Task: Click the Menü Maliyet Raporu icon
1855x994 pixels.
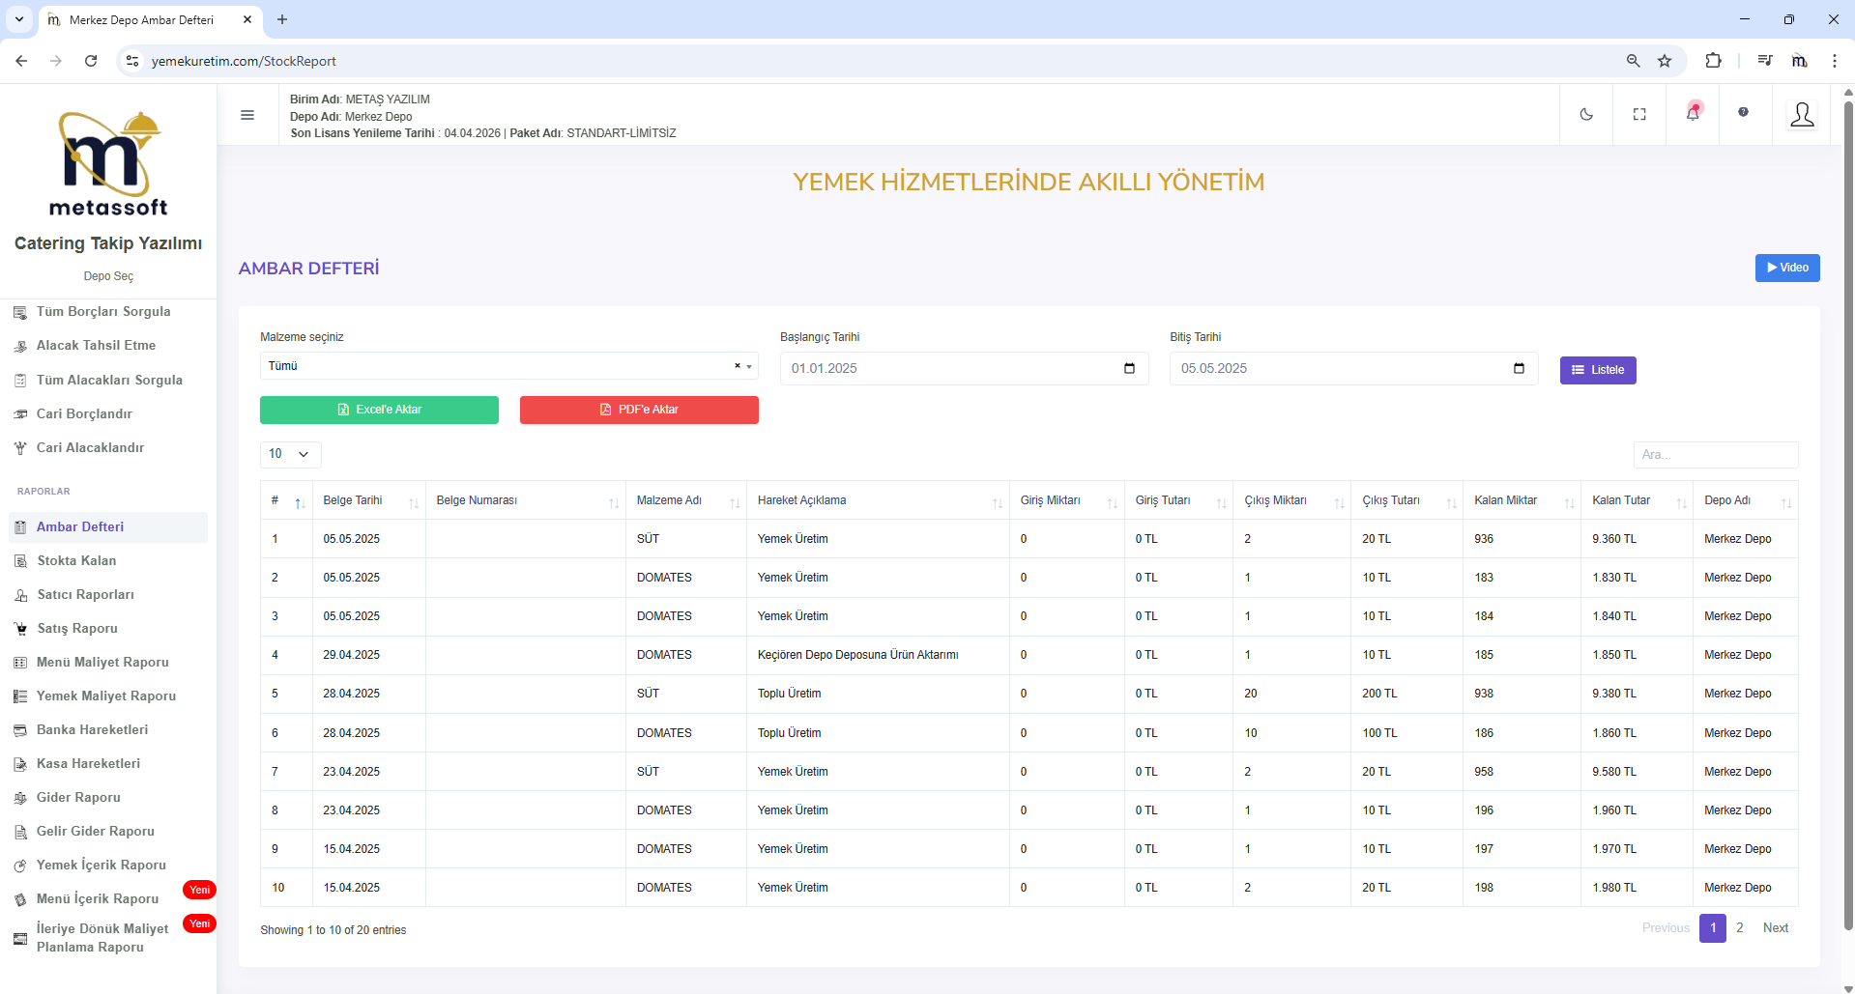Action: [20, 663]
